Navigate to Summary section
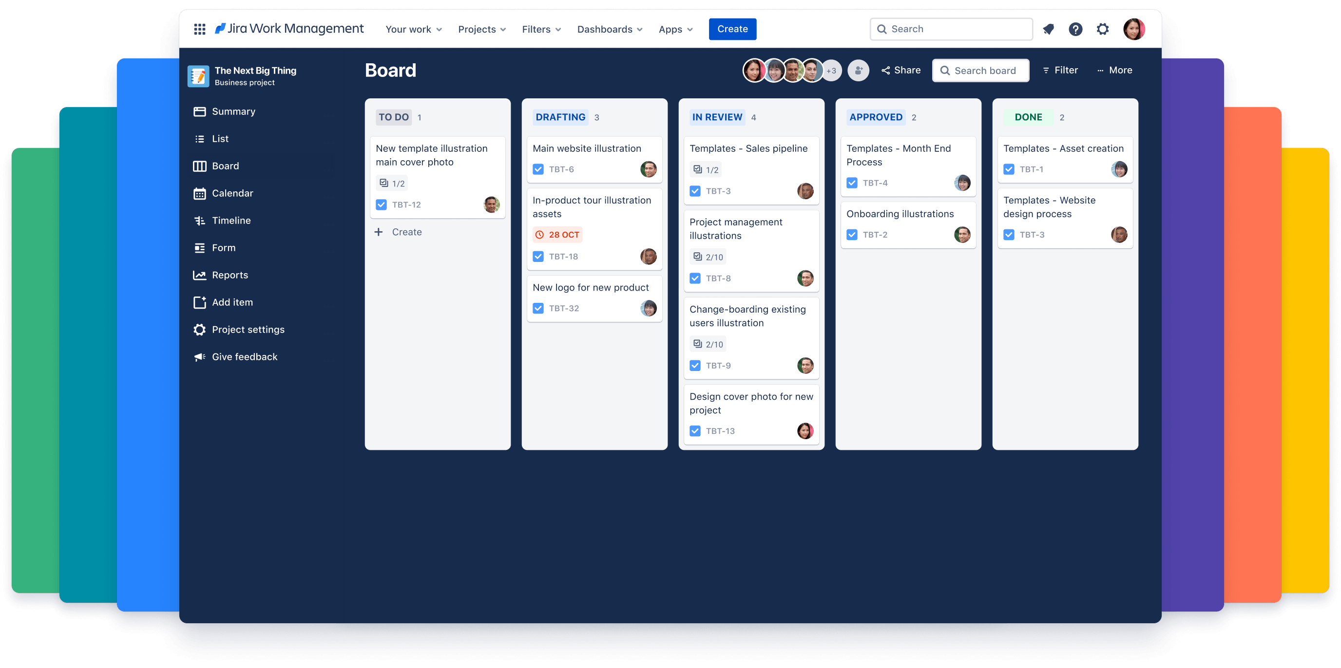The height and width of the screenshot is (668, 1341). pos(233,111)
